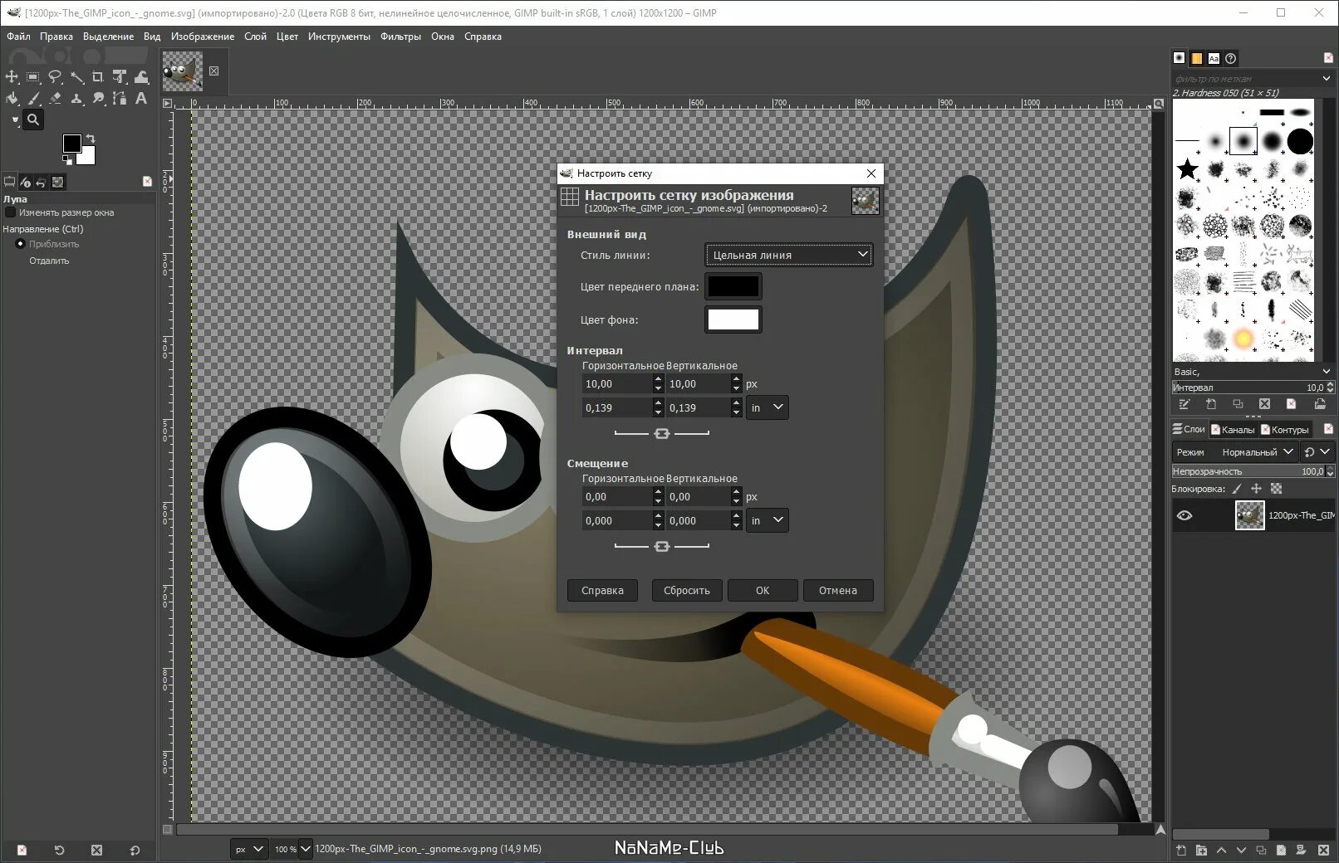
Task: Select the 'Приблизить' zoom direction option
Action: click(x=21, y=244)
